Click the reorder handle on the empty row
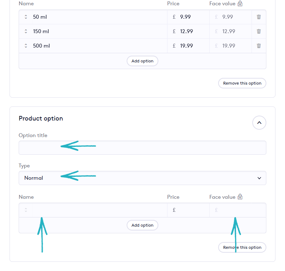Screen dimensions: 285x271 26,210
